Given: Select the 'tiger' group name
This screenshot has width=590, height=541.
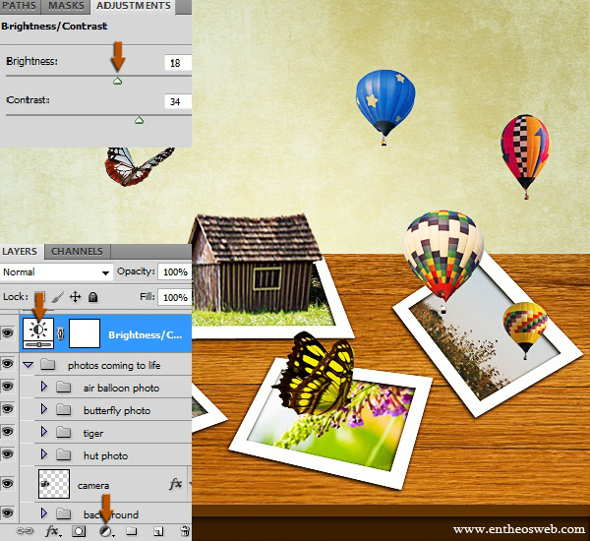Looking at the screenshot, I should pyautogui.click(x=93, y=434).
